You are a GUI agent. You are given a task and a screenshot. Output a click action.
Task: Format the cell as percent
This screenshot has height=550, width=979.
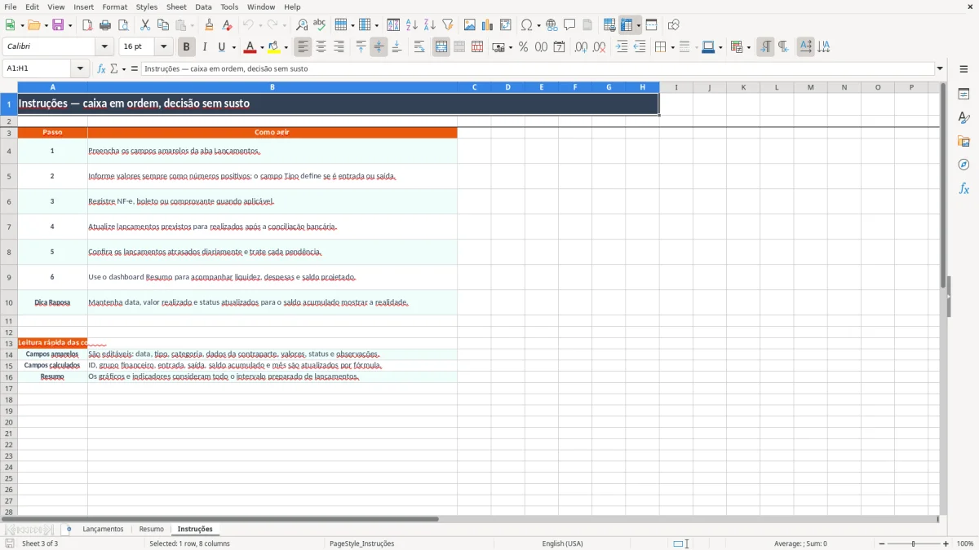pyautogui.click(x=523, y=47)
